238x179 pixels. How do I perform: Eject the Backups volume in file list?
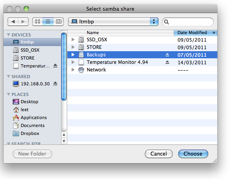(x=167, y=55)
